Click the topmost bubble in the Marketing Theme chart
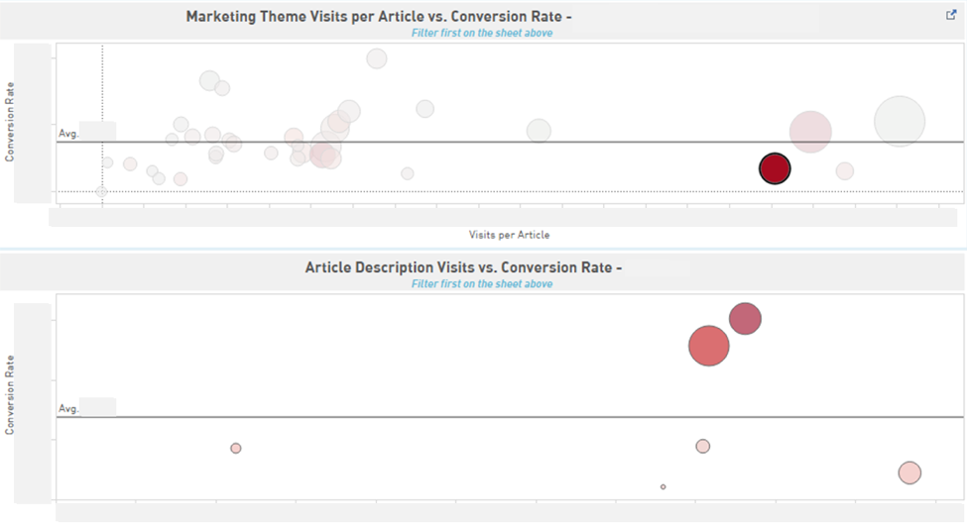The height and width of the screenshot is (524, 967). 377,58
